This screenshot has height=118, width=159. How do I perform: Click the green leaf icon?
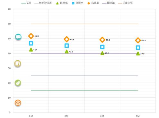pos(18,83)
